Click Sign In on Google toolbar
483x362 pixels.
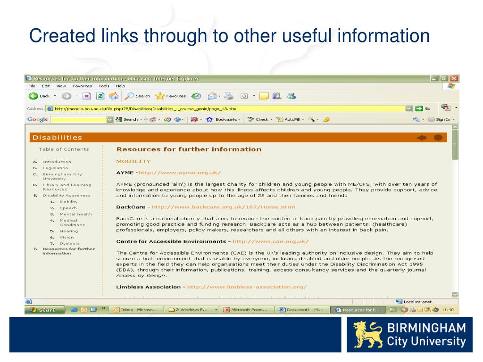tap(439, 119)
